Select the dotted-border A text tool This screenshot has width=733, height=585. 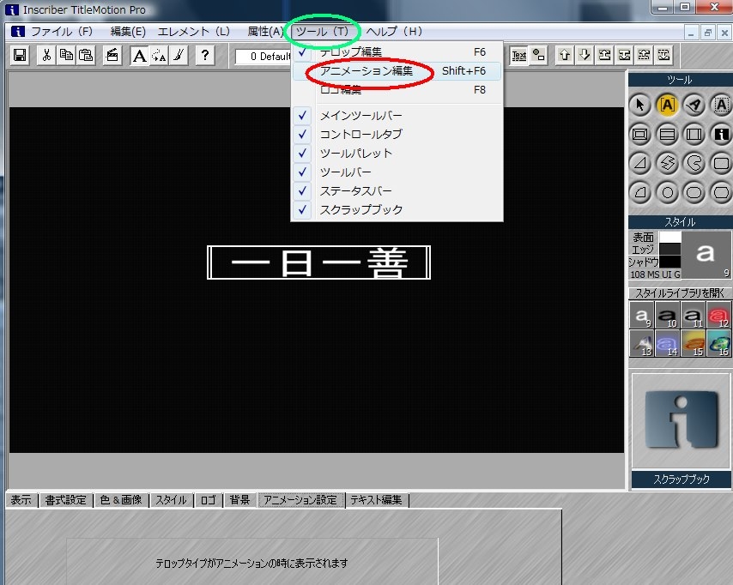721,105
